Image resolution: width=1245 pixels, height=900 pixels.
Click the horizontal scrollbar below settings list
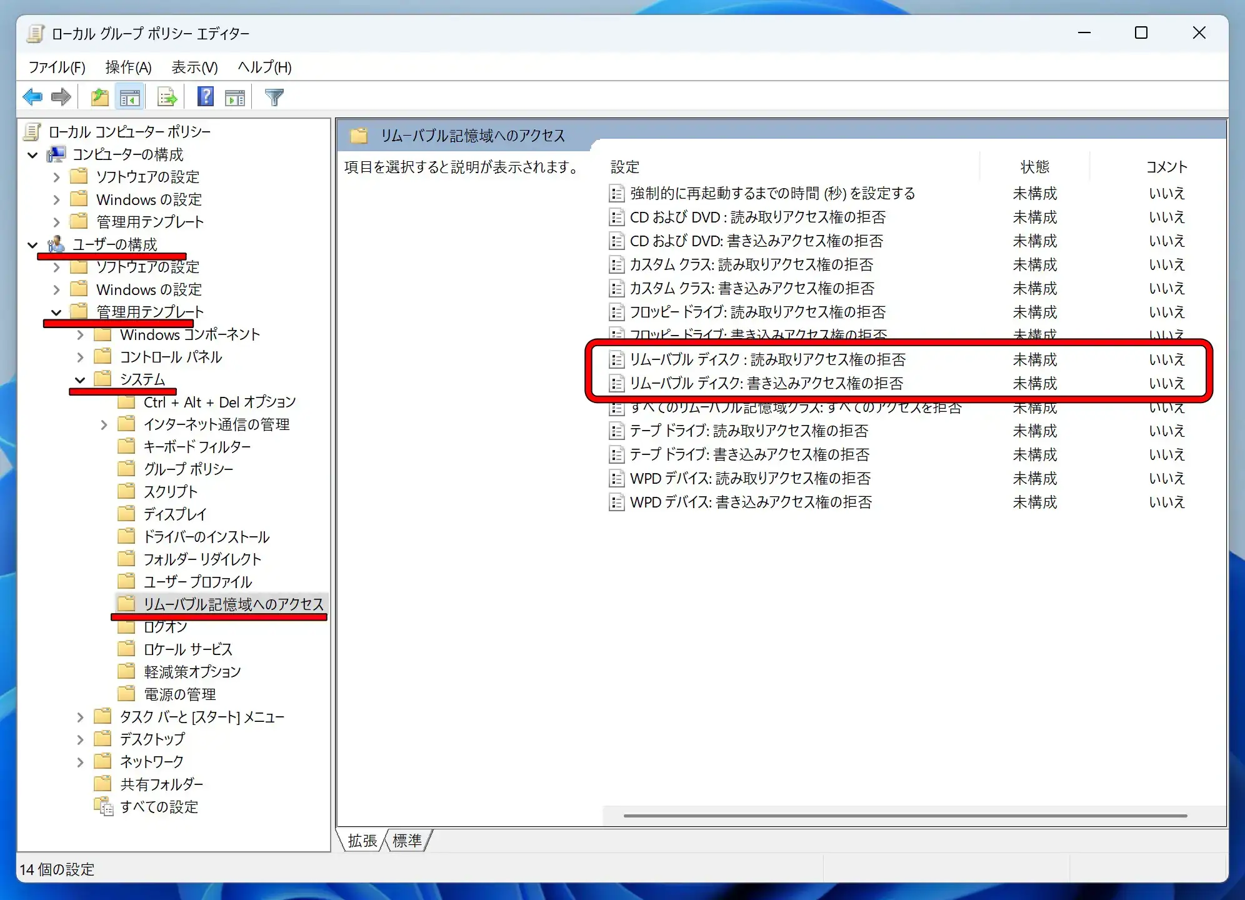904,816
